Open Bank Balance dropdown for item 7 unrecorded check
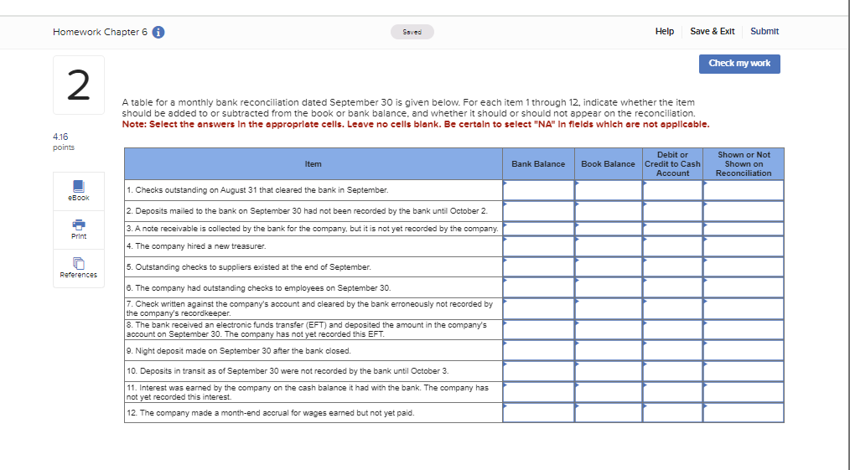Screen dimensions: 850x470 tap(538, 308)
